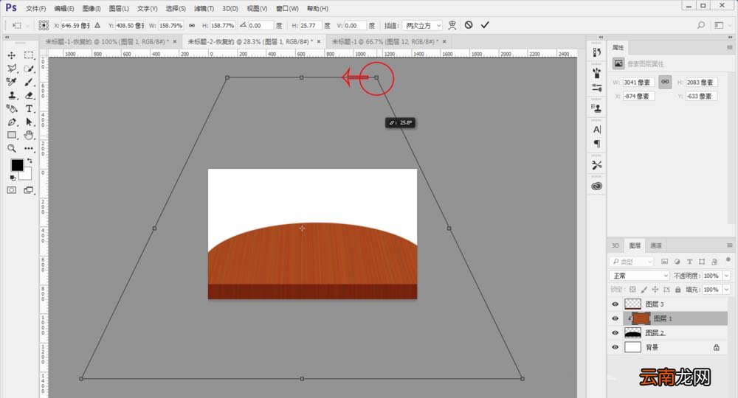Reset default foreground and background colors

13,178
